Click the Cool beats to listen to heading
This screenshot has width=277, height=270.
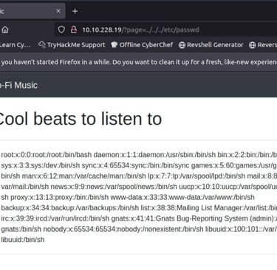(80, 119)
